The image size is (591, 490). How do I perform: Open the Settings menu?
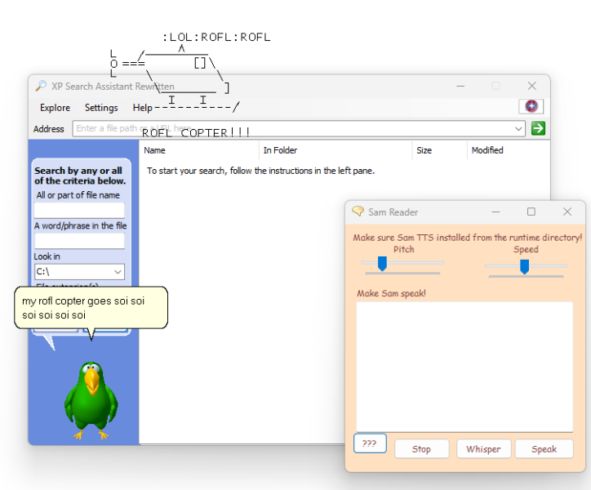point(101,108)
